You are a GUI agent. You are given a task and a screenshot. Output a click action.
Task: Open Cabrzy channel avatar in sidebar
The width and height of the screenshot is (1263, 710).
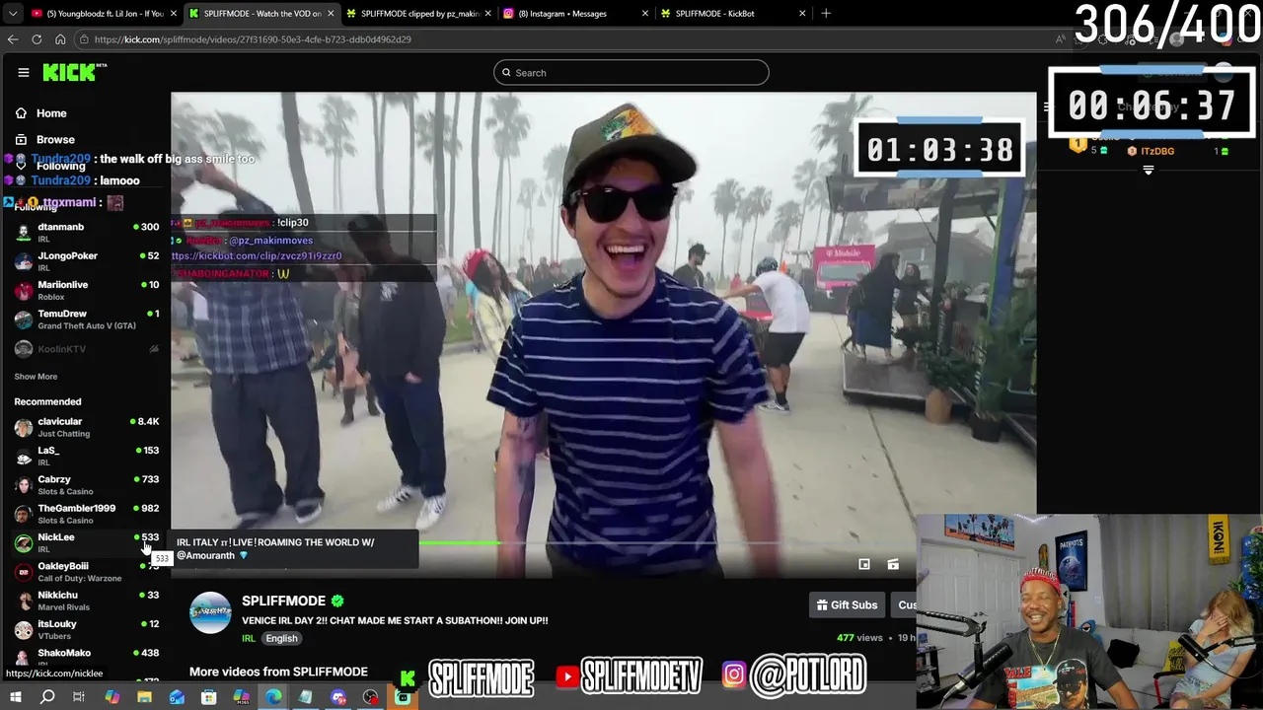click(24, 485)
